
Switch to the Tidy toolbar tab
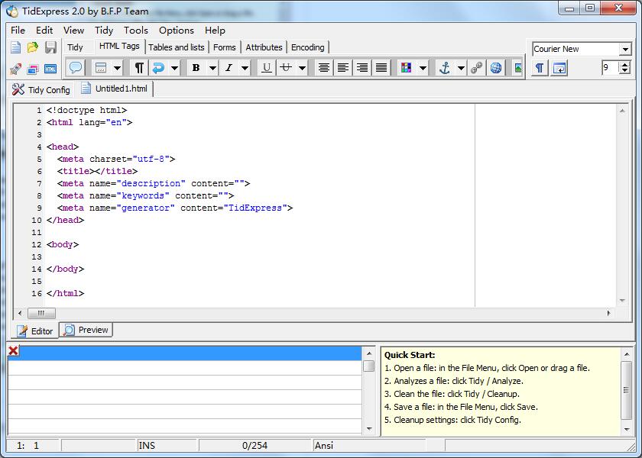75,47
